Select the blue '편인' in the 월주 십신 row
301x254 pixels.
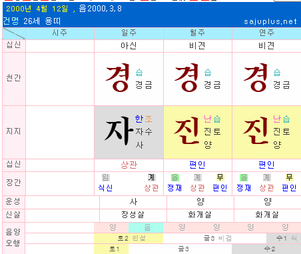pyautogui.click(x=197, y=165)
